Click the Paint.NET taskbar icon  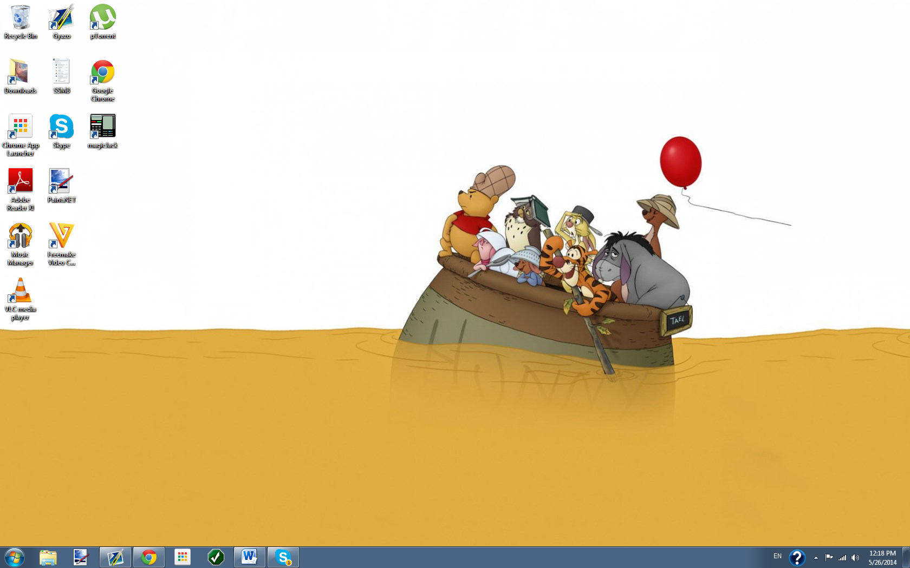[81, 557]
